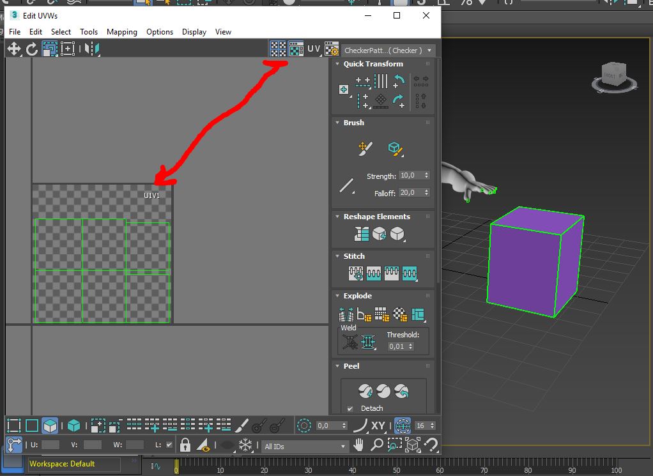Toggle the L lock checkbox

point(169,445)
